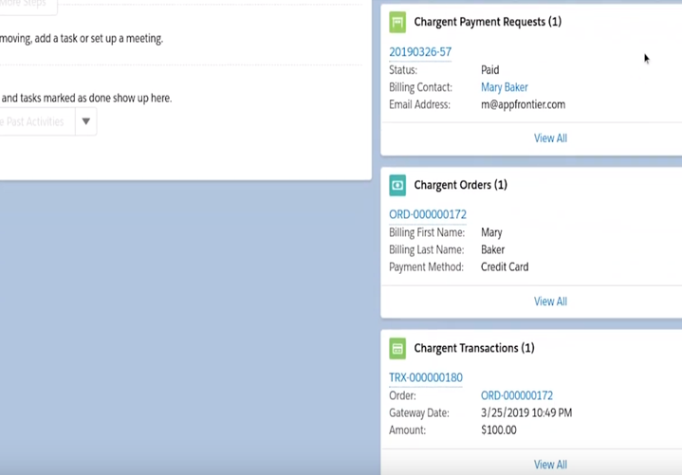Select the Credit Card payment method value
The height and width of the screenshot is (475, 682).
(x=505, y=266)
